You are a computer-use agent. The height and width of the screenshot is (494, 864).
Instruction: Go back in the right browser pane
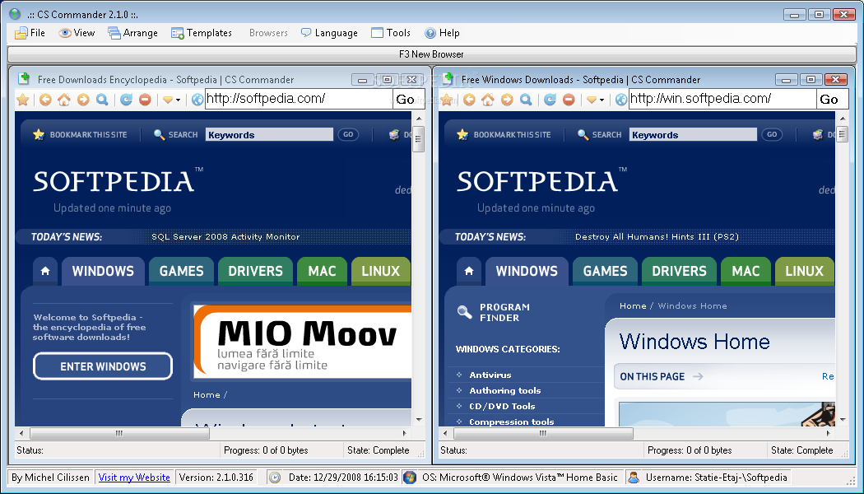[x=469, y=100]
